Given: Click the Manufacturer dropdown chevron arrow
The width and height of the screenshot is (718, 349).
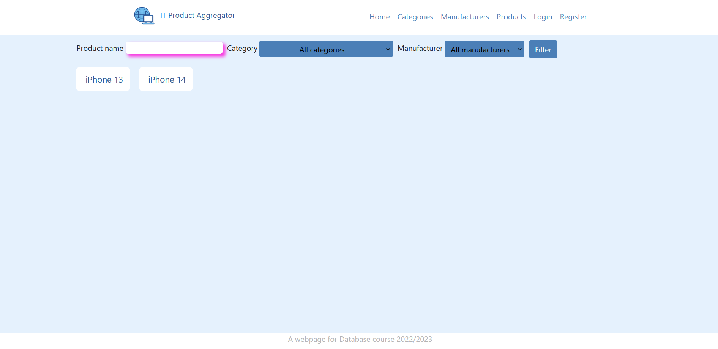Looking at the screenshot, I should pyautogui.click(x=519, y=49).
